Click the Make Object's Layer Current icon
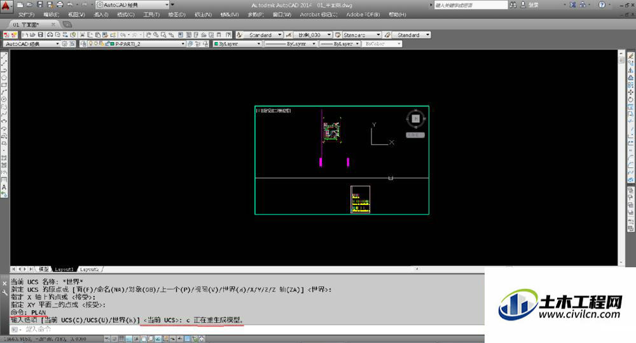Image resolution: width=636 pixels, height=343 pixels. click(190, 44)
